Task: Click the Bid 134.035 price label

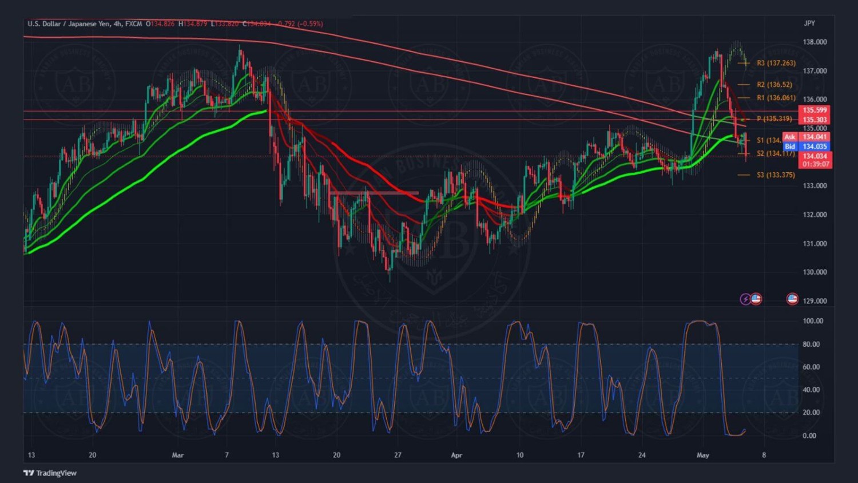Action: click(807, 147)
